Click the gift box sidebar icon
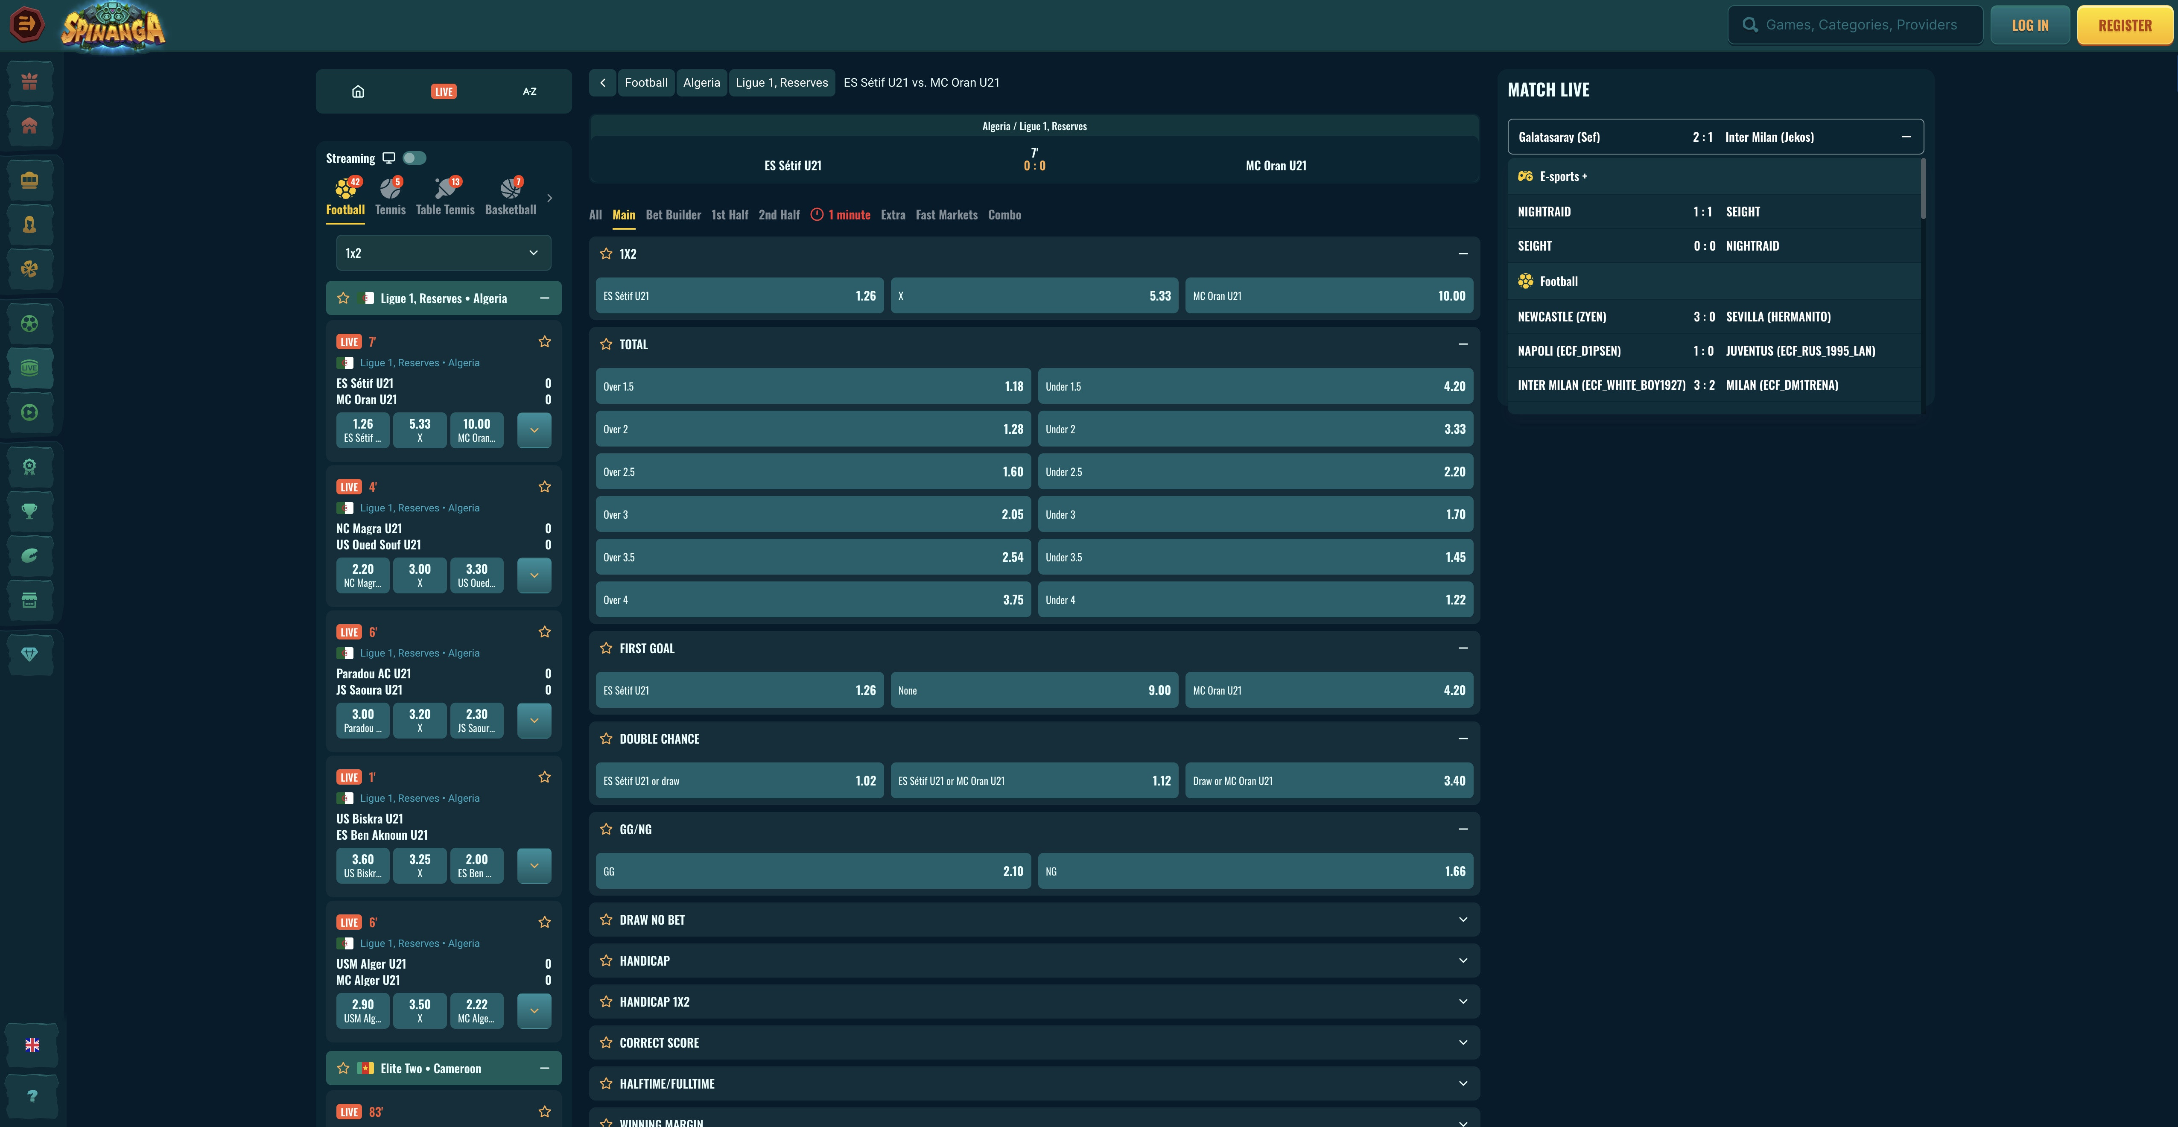Image resolution: width=2178 pixels, height=1127 pixels. (29, 81)
